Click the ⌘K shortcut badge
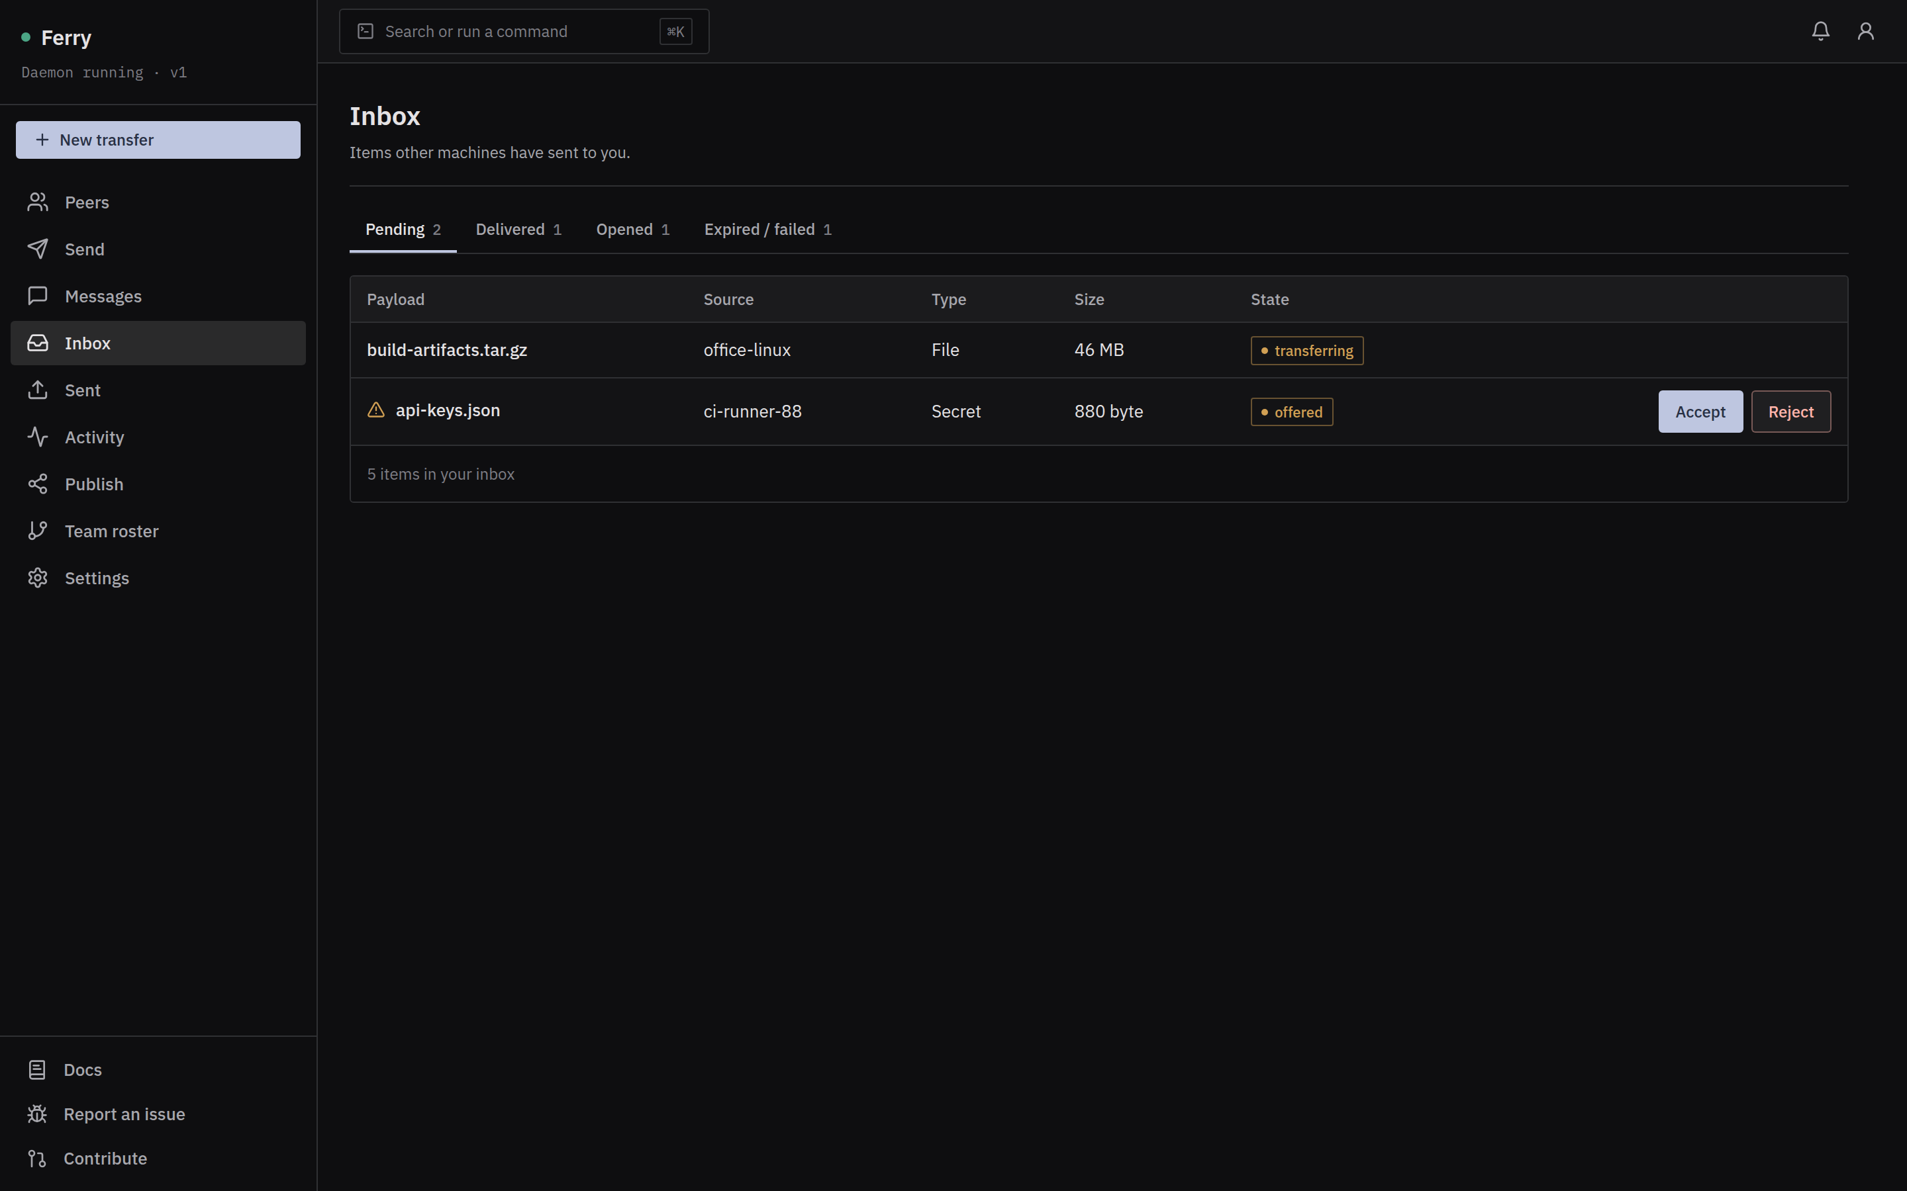1907x1191 pixels. pos(675,32)
